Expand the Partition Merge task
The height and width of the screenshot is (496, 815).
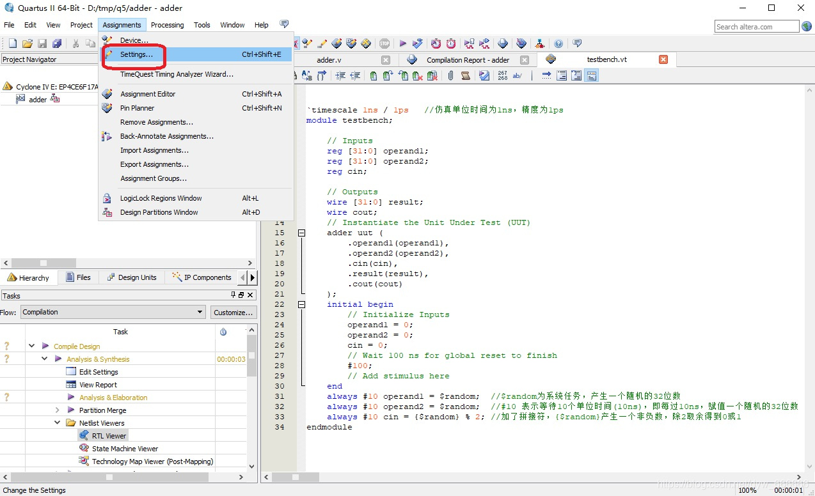(x=57, y=410)
